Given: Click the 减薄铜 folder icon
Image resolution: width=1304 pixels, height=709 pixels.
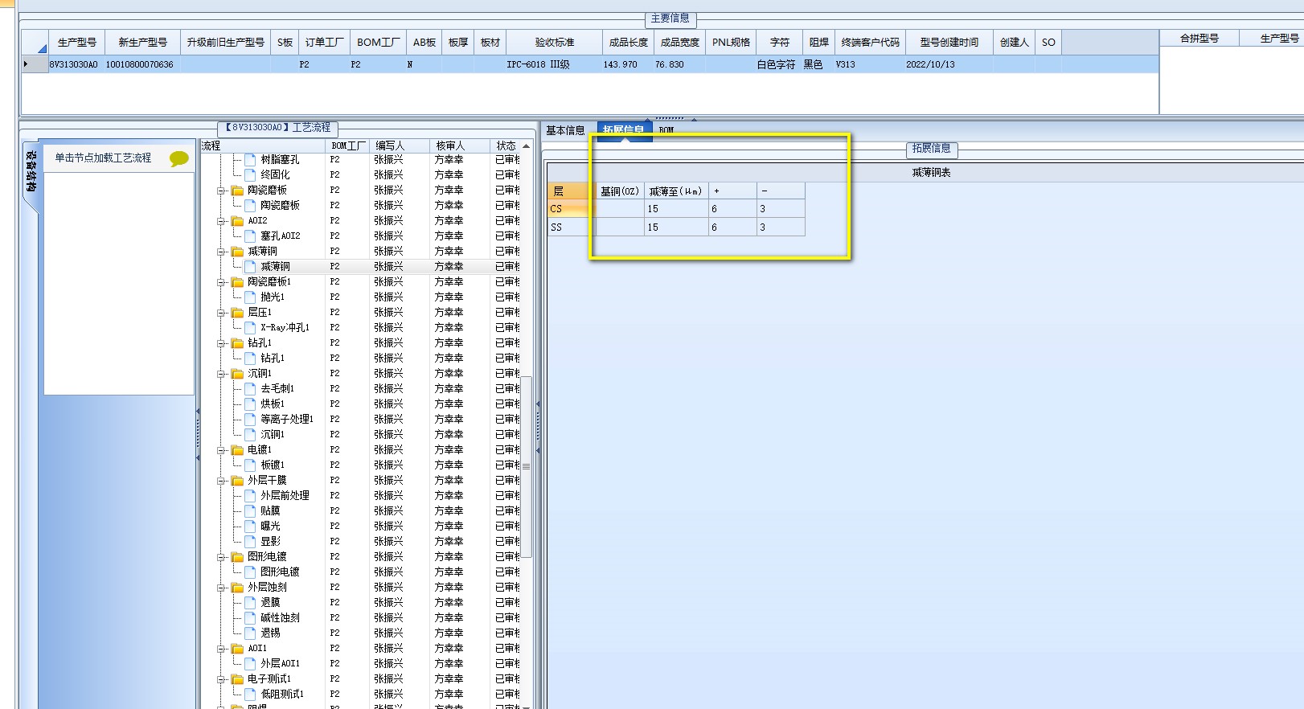Looking at the screenshot, I should (x=237, y=252).
